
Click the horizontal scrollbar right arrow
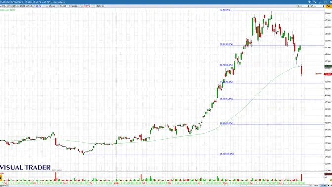[x=310, y=186]
